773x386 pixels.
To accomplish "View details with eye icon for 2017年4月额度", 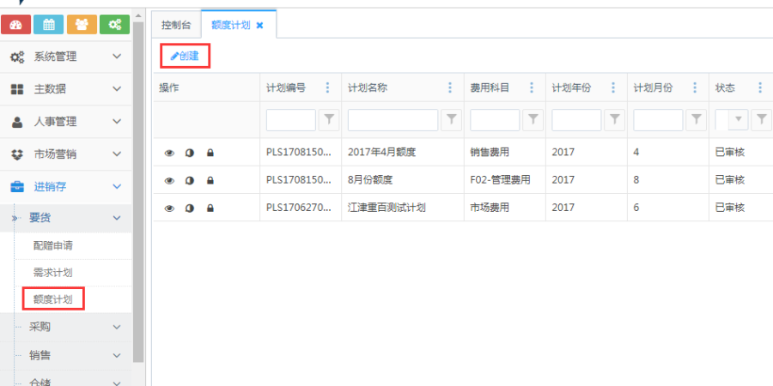I will point(169,153).
